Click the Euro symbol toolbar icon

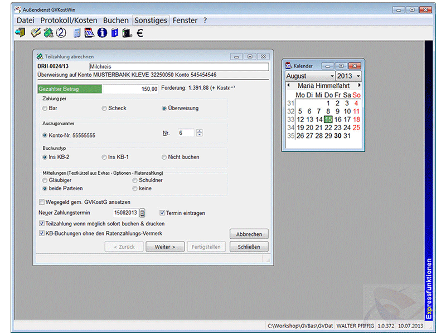(x=140, y=33)
